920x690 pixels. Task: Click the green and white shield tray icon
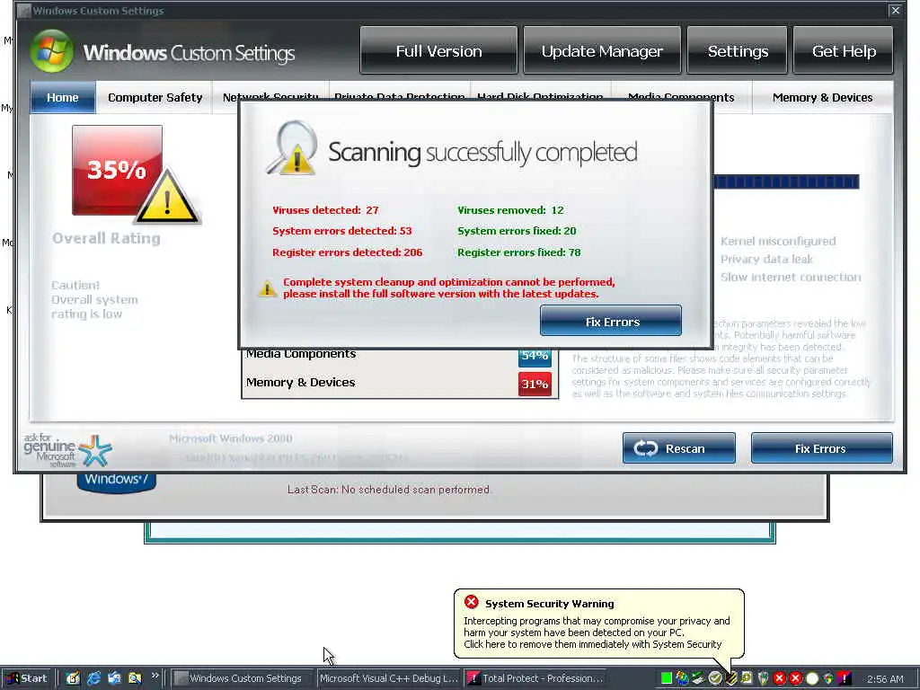click(764, 678)
